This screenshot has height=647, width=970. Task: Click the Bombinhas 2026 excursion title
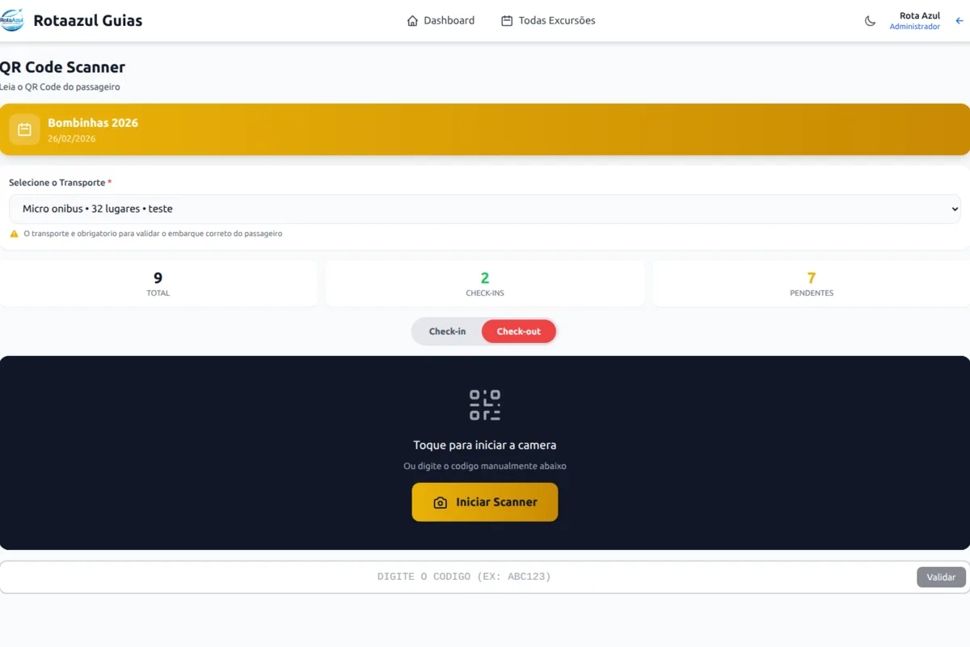click(x=93, y=123)
